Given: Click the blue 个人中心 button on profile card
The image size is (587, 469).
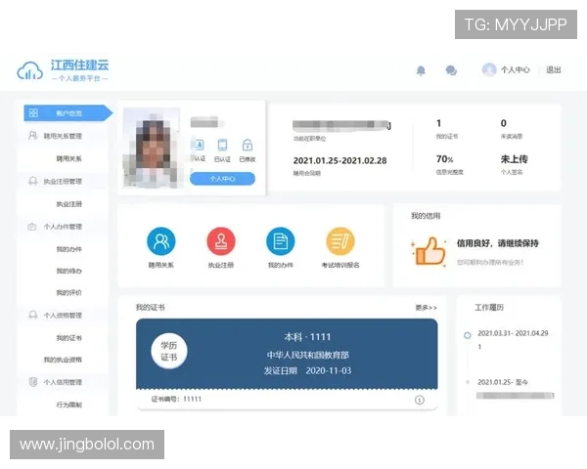Looking at the screenshot, I should point(222,179).
